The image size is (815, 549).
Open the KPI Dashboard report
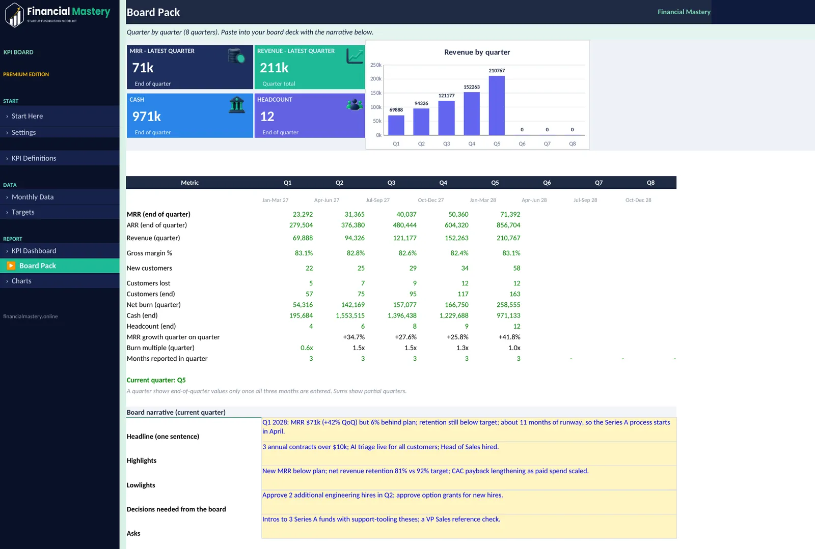60,251
